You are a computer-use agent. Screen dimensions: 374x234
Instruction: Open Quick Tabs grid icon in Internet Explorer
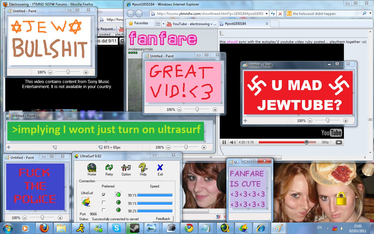(x=158, y=24)
